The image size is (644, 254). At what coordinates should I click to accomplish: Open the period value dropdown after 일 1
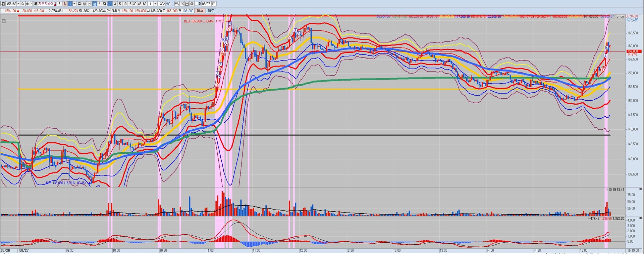point(74,4)
